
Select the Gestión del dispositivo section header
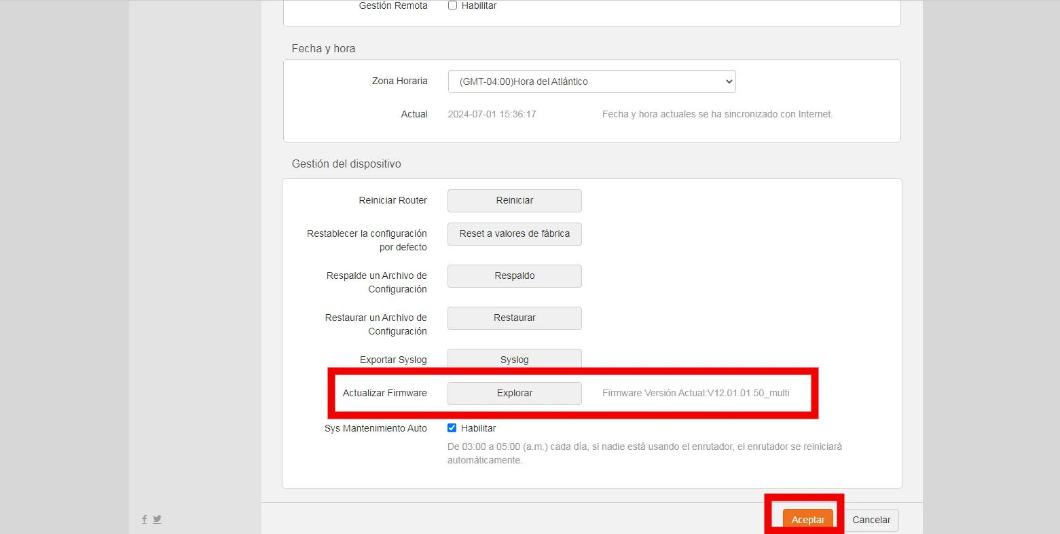[346, 164]
